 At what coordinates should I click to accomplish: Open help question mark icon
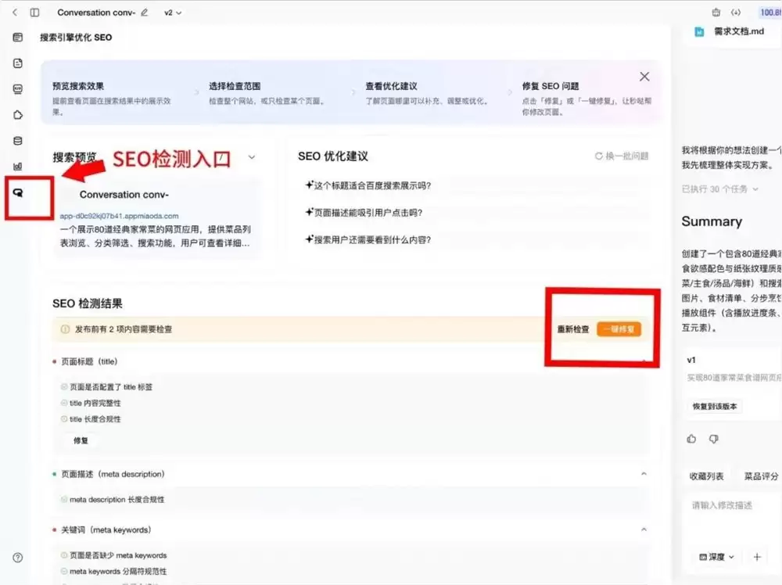pyautogui.click(x=18, y=558)
